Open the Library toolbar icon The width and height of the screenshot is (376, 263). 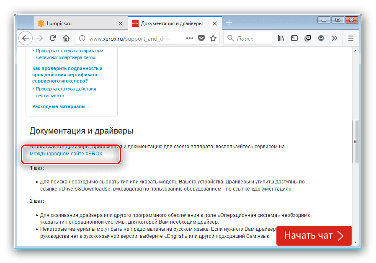click(281, 38)
